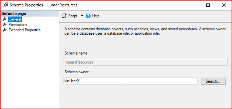
Task: Close the Schema Properties dialog
Action: coord(224,5)
